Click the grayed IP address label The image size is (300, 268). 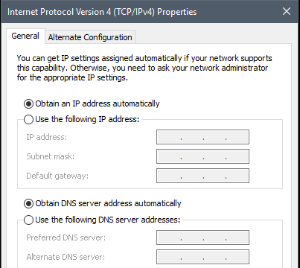point(47,137)
